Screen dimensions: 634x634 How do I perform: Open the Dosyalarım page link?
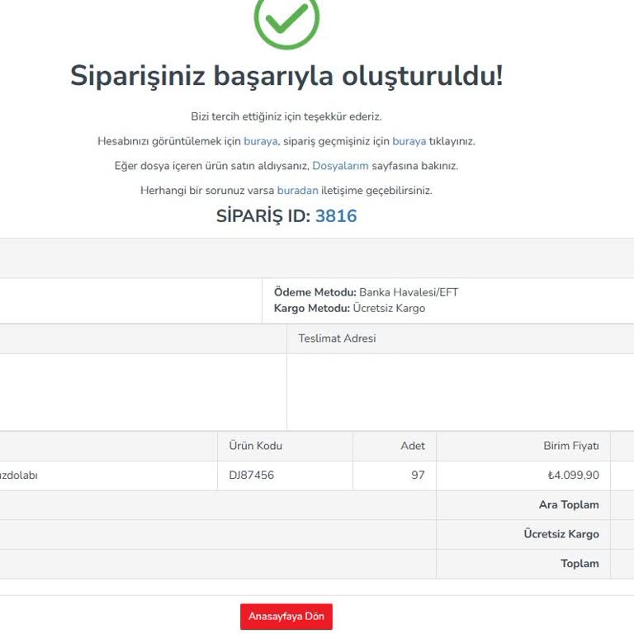coord(340,166)
